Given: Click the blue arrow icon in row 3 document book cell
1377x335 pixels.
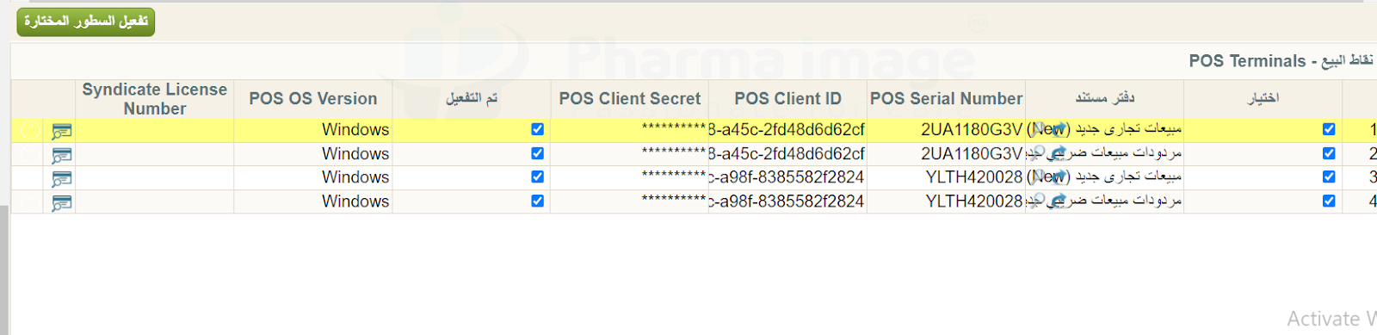Looking at the screenshot, I should click(x=1057, y=177).
